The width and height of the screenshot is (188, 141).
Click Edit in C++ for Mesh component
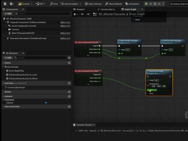65,33
